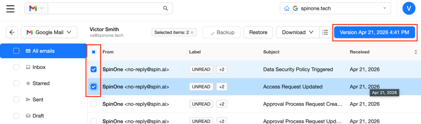Viewport: 421px width, 124px height.
Task: Tick the Sent folder checkbox
Action: (16, 99)
